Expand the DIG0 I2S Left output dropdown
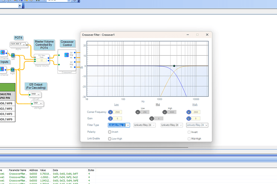 click(x=39, y=94)
